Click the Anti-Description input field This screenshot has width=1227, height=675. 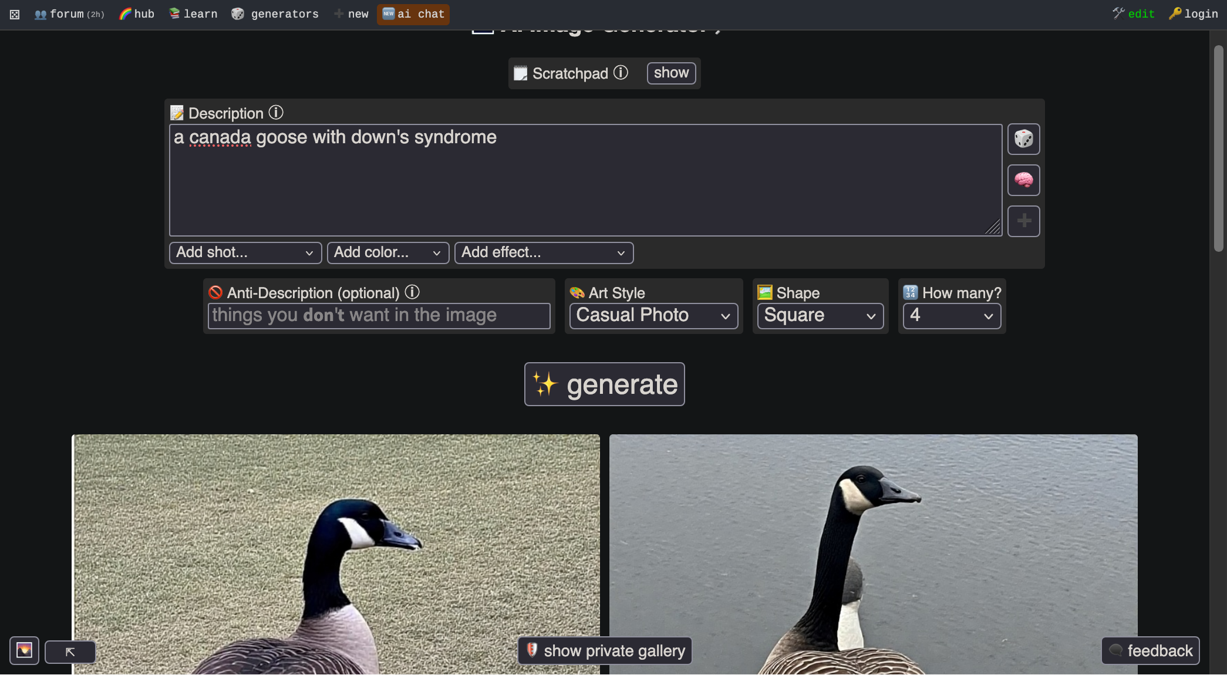pos(379,316)
